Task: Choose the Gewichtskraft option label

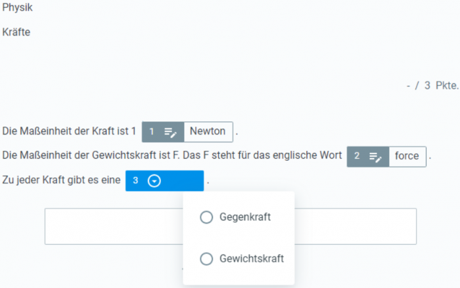Action: click(252, 258)
